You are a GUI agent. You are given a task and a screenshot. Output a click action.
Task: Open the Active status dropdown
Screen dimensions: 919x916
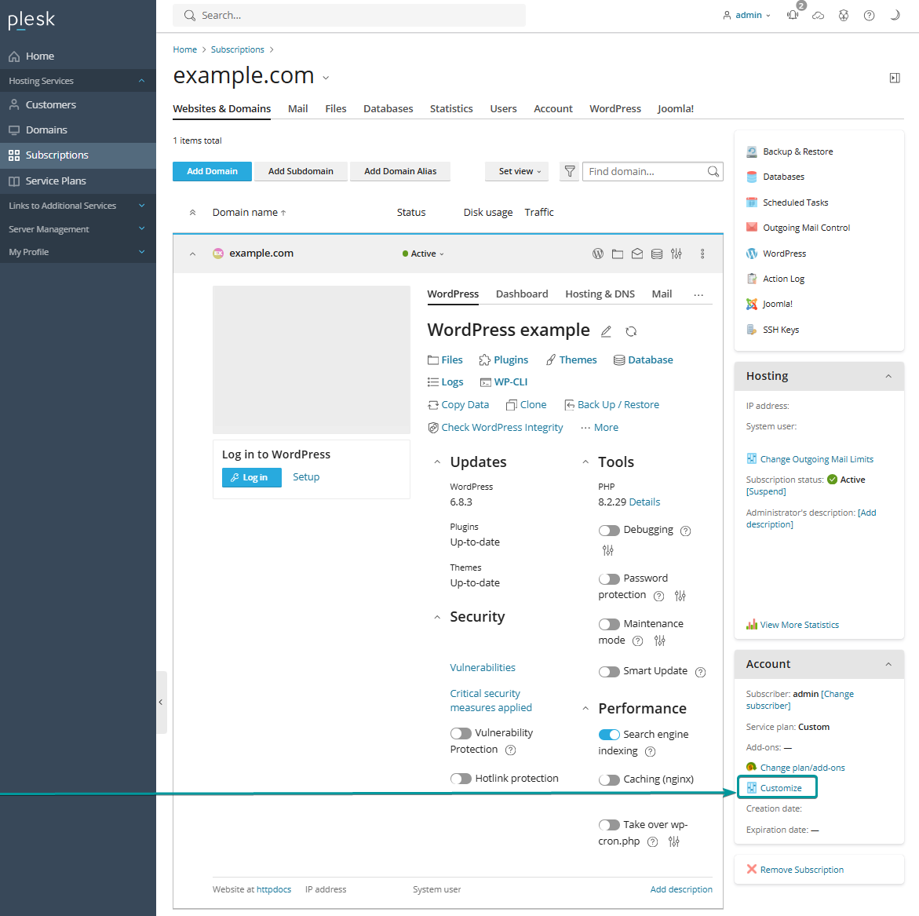click(424, 254)
